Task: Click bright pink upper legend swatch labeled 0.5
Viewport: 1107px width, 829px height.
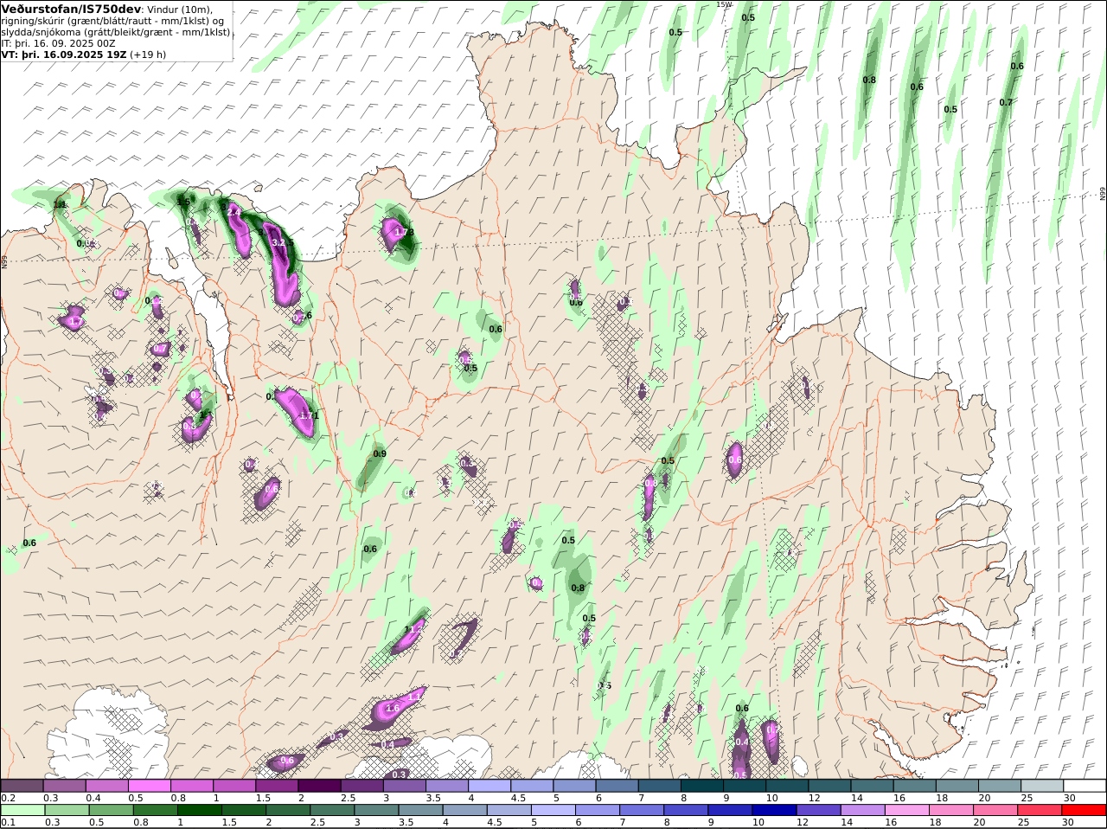Action: [x=149, y=785]
